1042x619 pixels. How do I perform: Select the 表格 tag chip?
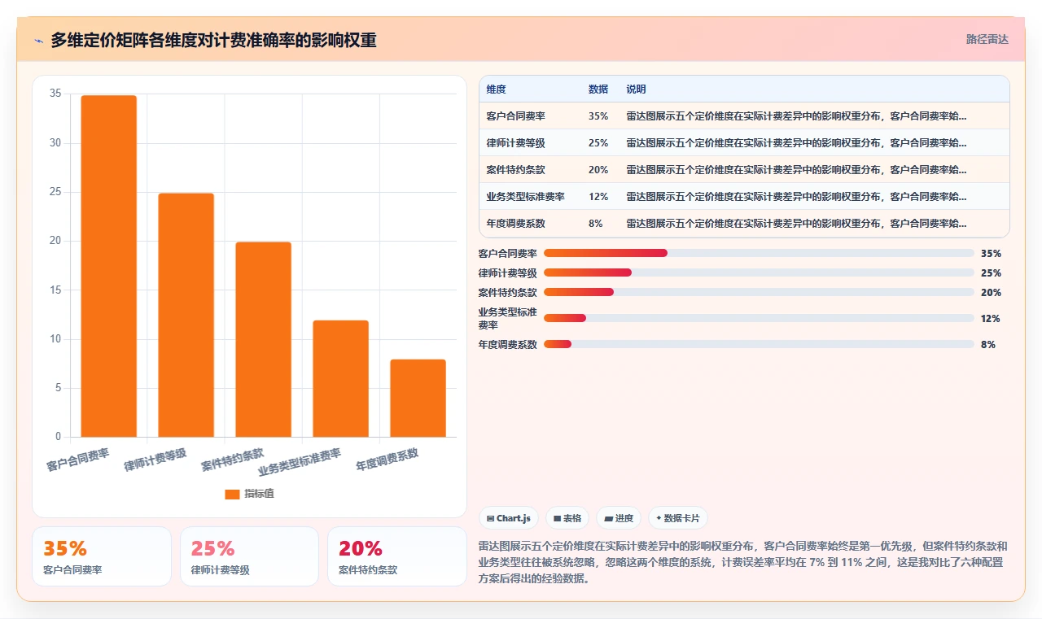567,518
